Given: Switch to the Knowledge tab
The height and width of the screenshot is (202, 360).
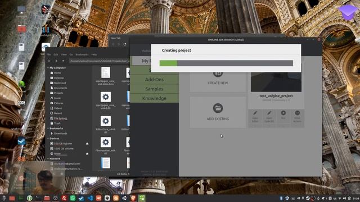Looking at the screenshot, I should click(x=154, y=98).
